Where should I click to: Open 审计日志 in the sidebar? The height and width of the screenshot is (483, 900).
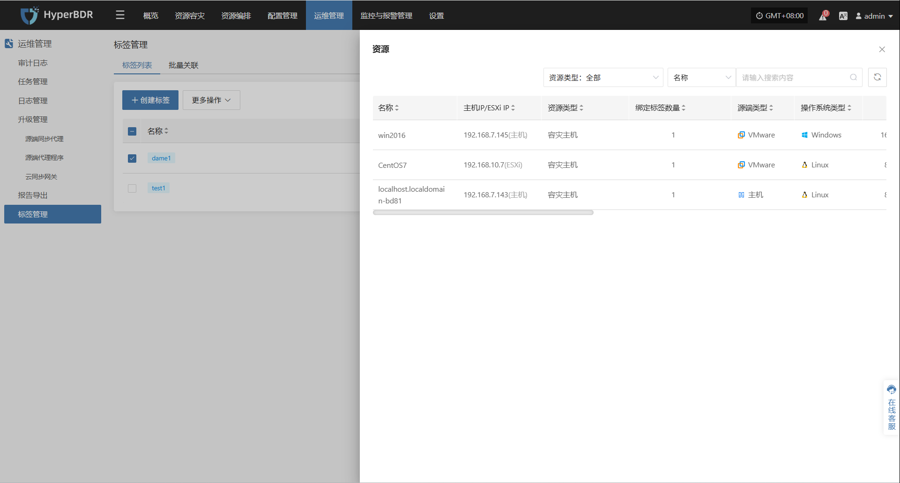[33, 63]
